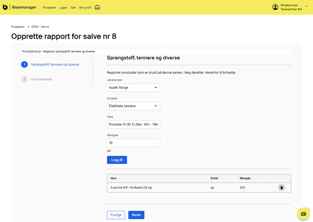The height and width of the screenshot is (222, 313).
Task: Focus the Mengde quantity field
Action: coord(134,143)
